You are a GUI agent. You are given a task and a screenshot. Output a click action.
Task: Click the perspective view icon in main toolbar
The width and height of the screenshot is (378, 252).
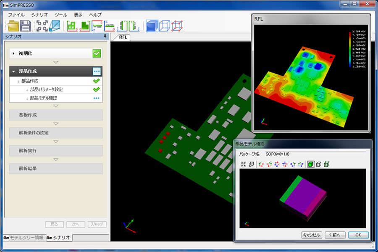click(x=55, y=26)
